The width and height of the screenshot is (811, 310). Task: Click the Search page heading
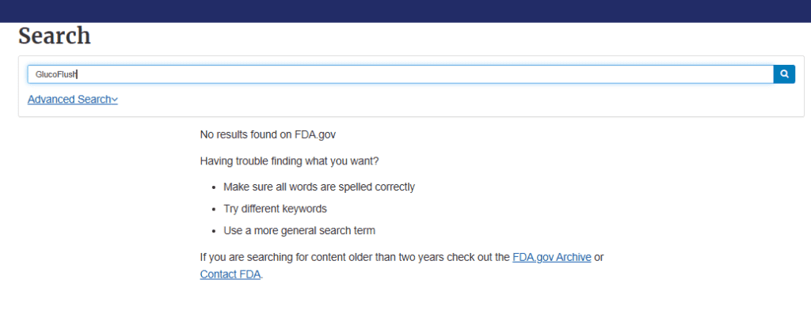(x=55, y=36)
